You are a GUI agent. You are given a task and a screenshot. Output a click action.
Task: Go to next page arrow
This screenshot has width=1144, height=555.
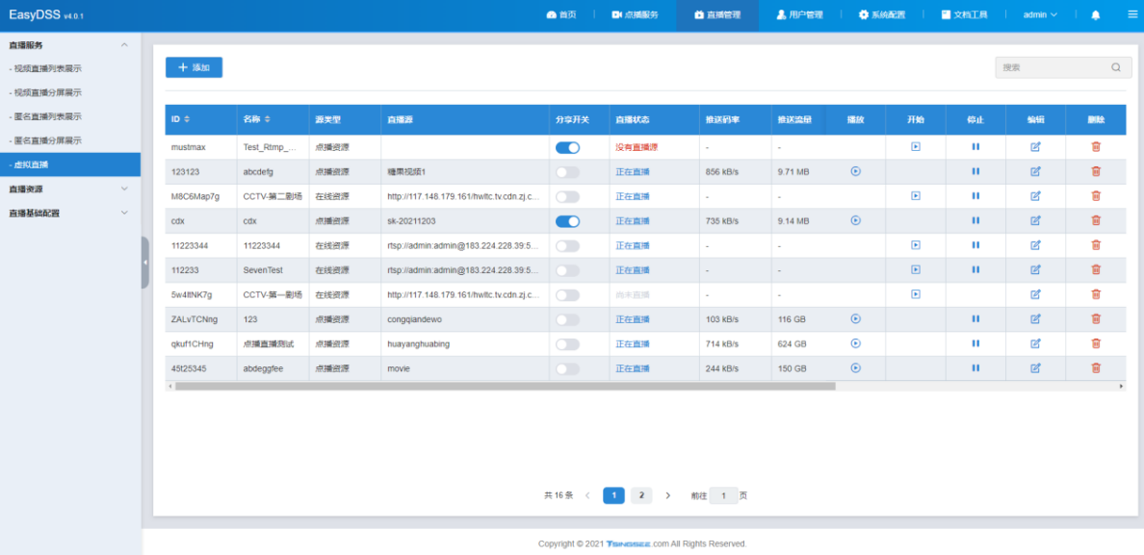pyautogui.click(x=667, y=495)
